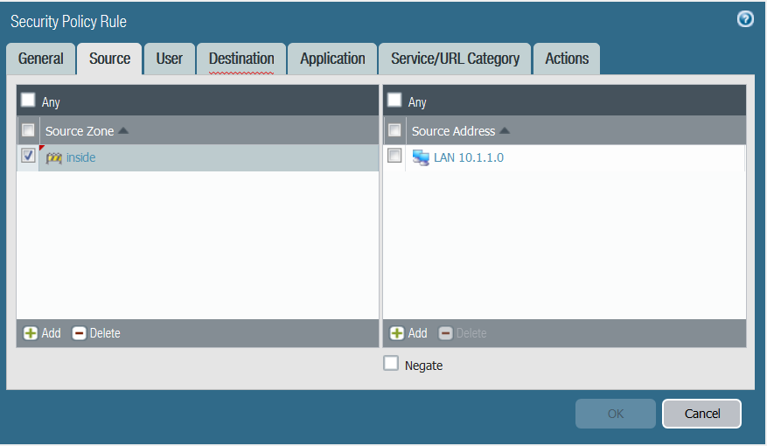Screen dimensions: 767x446
Task: Click red minus Delete under Source Zone
Action: [x=80, y=333]
